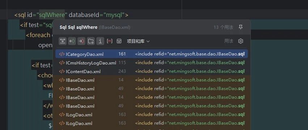
Task: Click the red [m] method icon
Action: pos(110,41)
